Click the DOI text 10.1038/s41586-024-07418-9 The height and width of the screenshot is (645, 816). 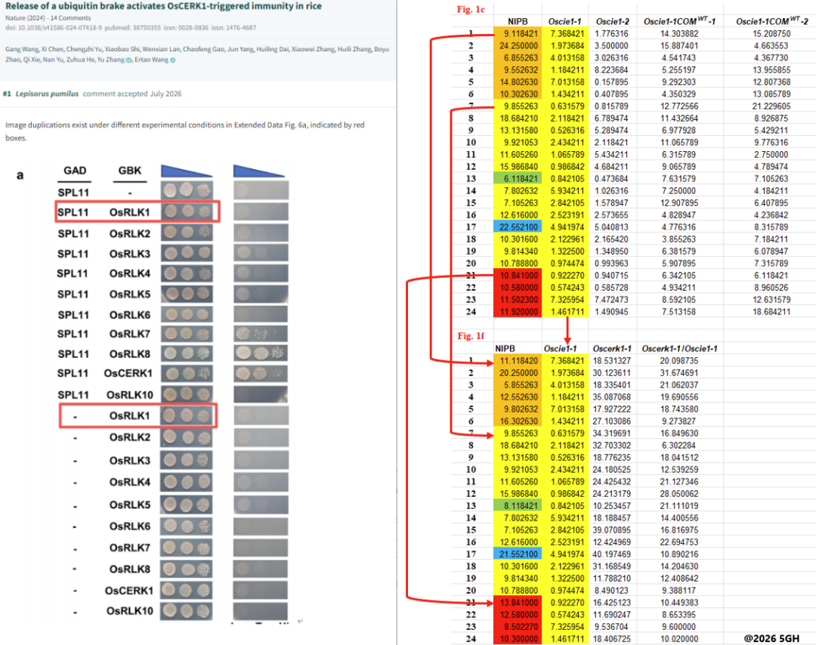pos(57,28)
